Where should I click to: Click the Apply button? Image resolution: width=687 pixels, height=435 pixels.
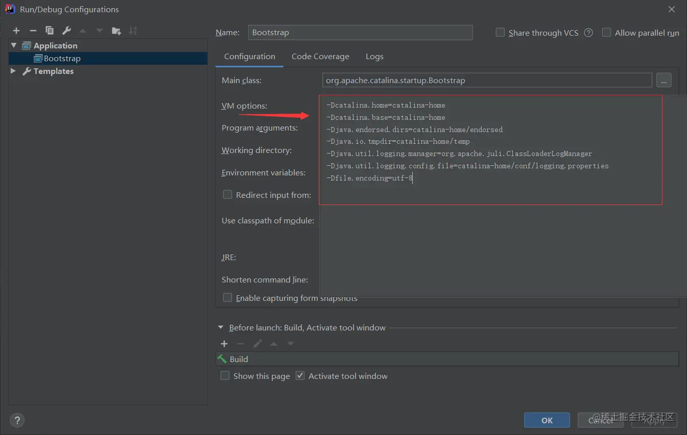coord(654,420)
